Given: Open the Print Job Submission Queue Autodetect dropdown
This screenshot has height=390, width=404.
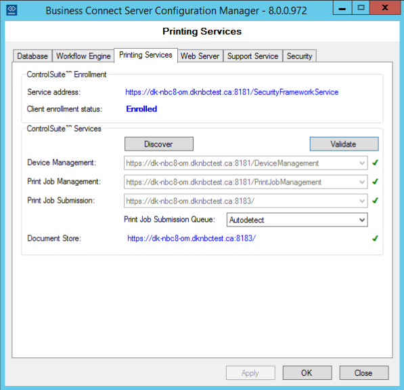Looking at the screenshot, I should click(x=297, y=220).
